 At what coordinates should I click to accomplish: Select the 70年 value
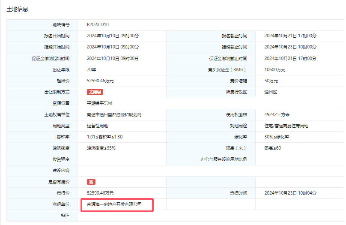click(92, 69)
